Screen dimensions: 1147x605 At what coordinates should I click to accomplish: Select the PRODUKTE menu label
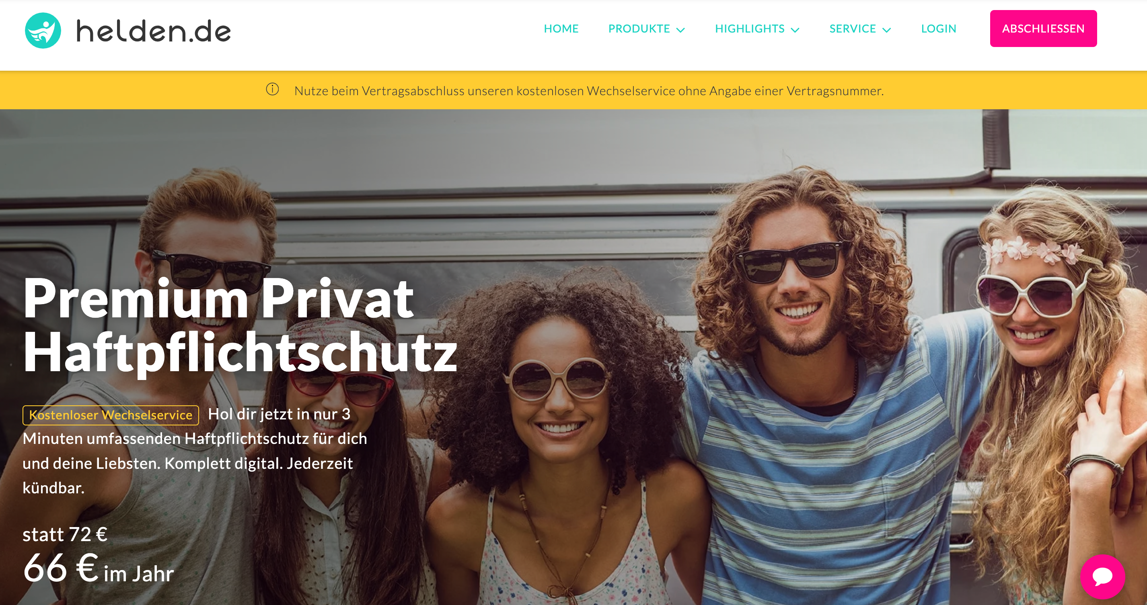(639, 29)
